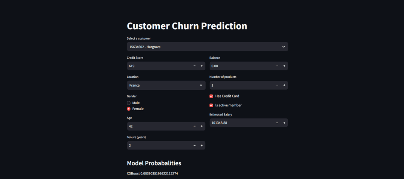Choose the Female radio button
This screenshot has width=404, height=179.
(x=129, y=109)
